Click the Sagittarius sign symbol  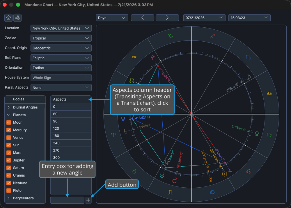[212, 36]
